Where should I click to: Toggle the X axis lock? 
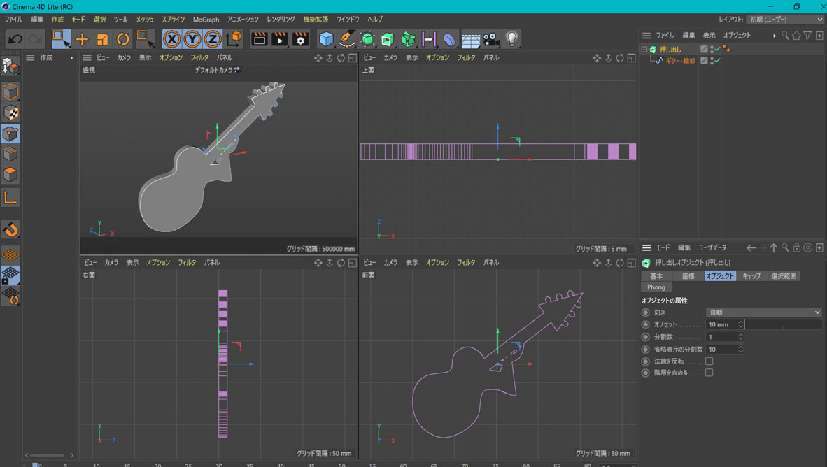click(171, 39)
